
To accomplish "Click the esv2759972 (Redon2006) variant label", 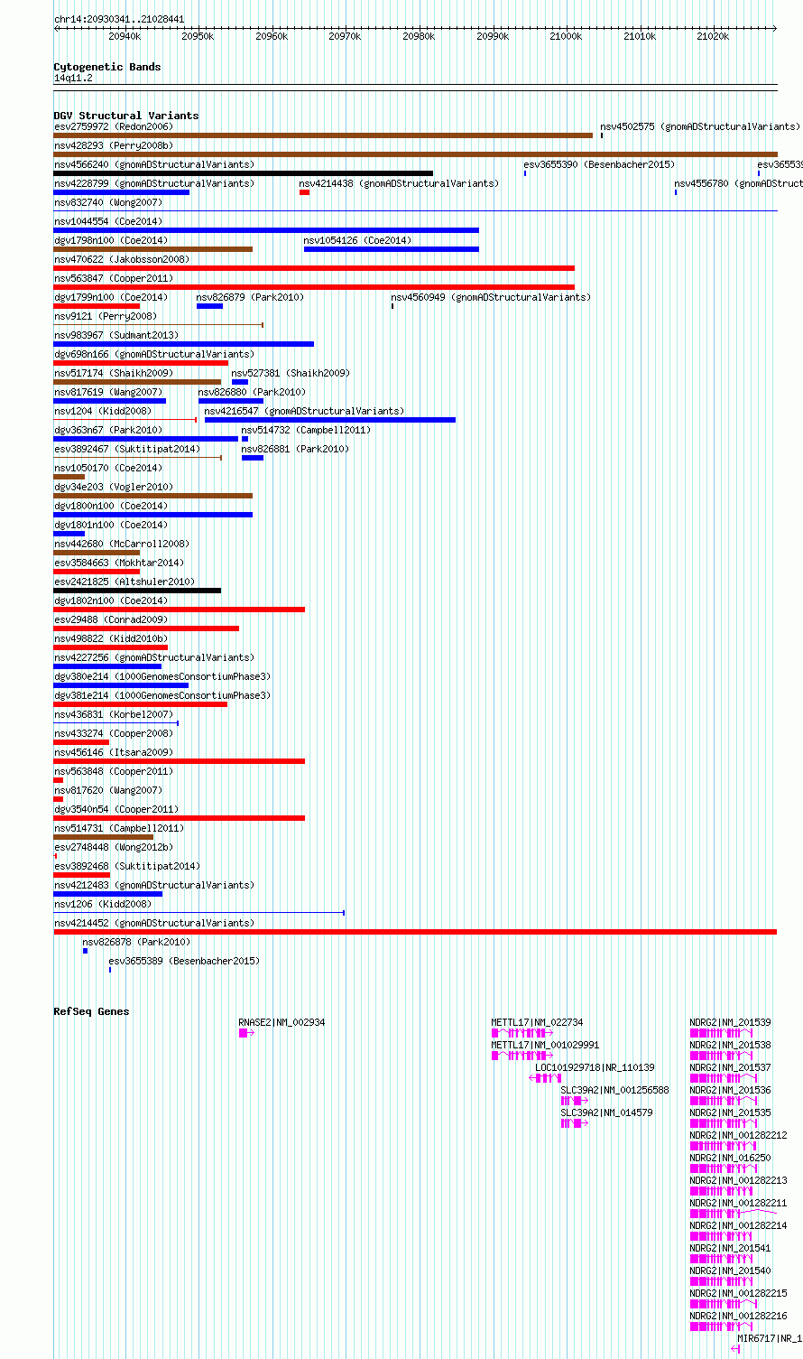I will tap(113, 126).
